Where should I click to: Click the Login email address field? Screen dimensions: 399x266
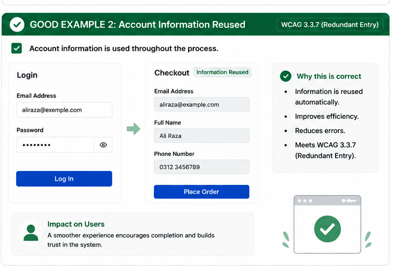(64, 110)
